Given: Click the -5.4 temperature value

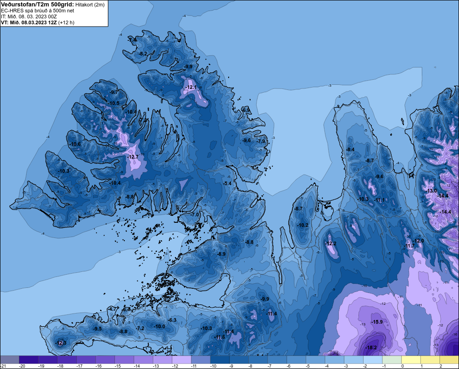Looking at the screenshot, I should point(228,183).
